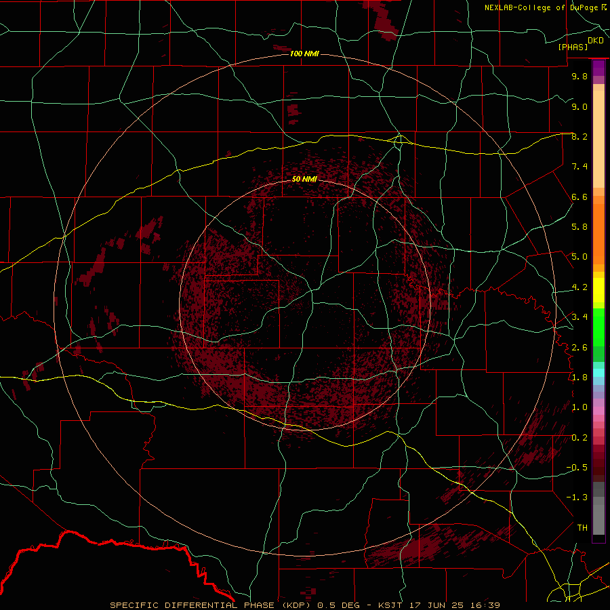Click the Specific Differential Phase caption text
Screen dimensions: 610x610
coord(305,605)
